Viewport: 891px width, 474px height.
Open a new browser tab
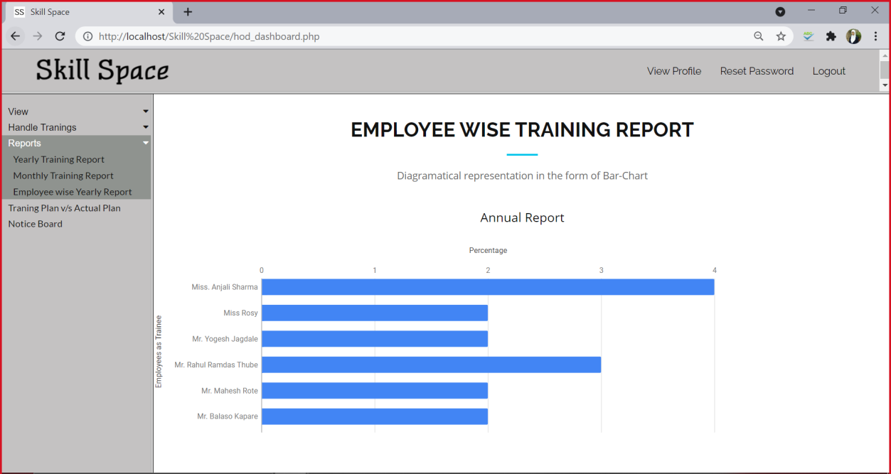click(187, 11)
